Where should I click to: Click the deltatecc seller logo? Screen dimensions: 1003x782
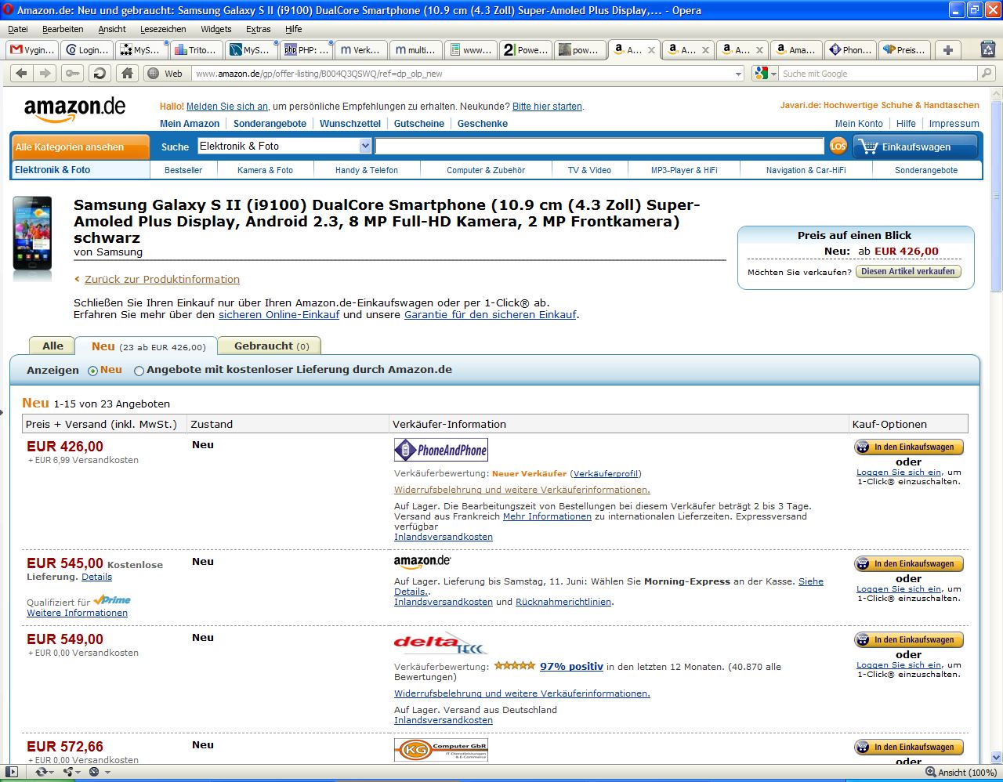click(x=440, y=643)
